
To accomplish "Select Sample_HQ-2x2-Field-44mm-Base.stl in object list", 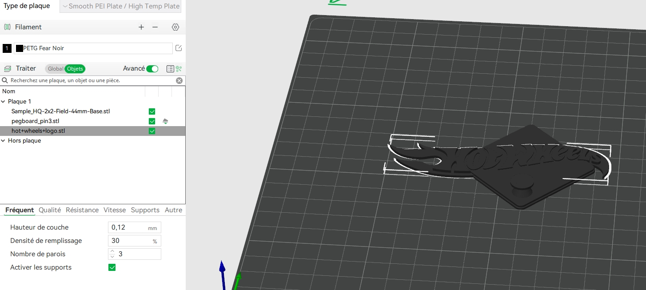I will coord(60,111).
